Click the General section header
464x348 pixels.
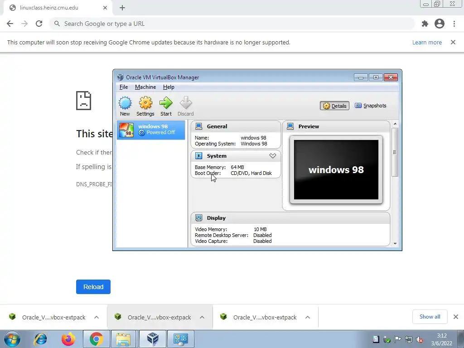point(236,126)
